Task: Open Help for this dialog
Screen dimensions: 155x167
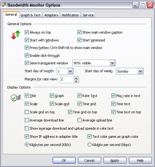Action: coord(140,160)
